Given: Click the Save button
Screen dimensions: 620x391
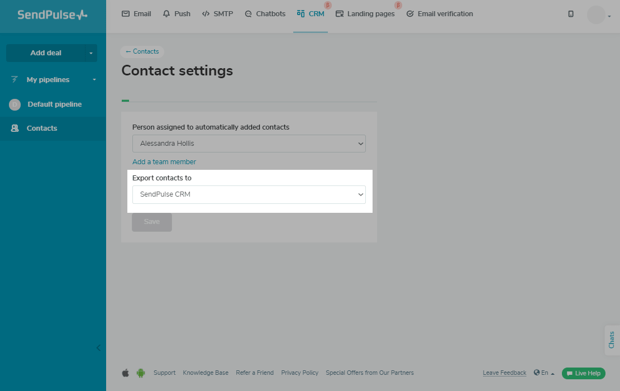Looking at the screenshot, I should (152, 222).
